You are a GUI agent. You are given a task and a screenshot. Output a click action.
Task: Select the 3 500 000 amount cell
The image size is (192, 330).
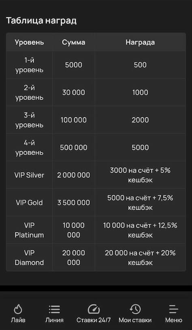(x=74, y=203)
